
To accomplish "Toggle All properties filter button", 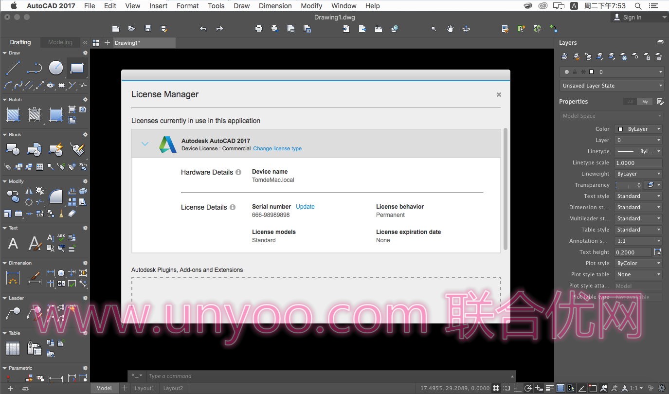I will (x=631, y=102).
